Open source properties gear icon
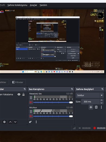 click(x=4, y=122)
